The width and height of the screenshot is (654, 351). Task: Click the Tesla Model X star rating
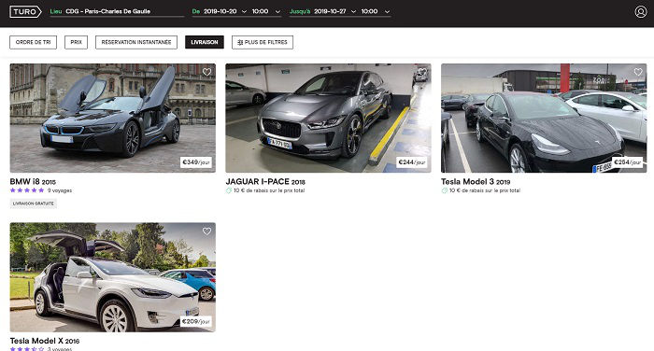[x=27, y=349]
